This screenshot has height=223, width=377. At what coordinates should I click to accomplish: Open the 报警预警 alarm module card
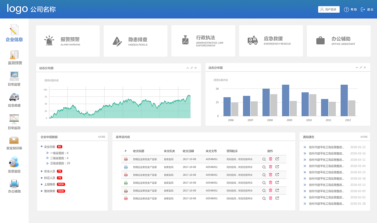click(x=68, y=41)
